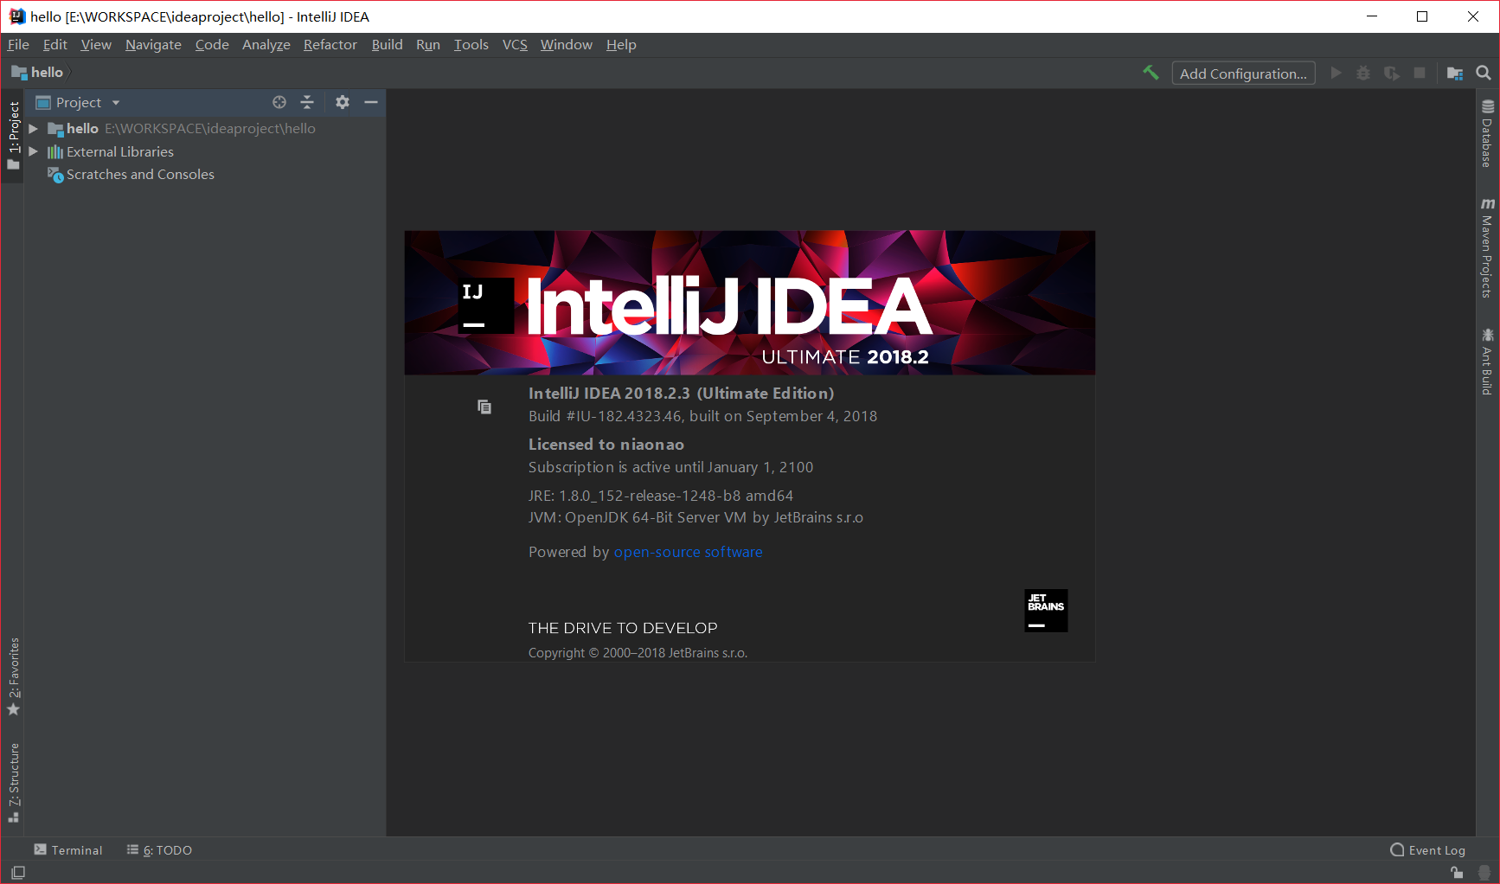The image size is (1500, 884).
Task: Open the open-source software link
Action: [688, 552]
